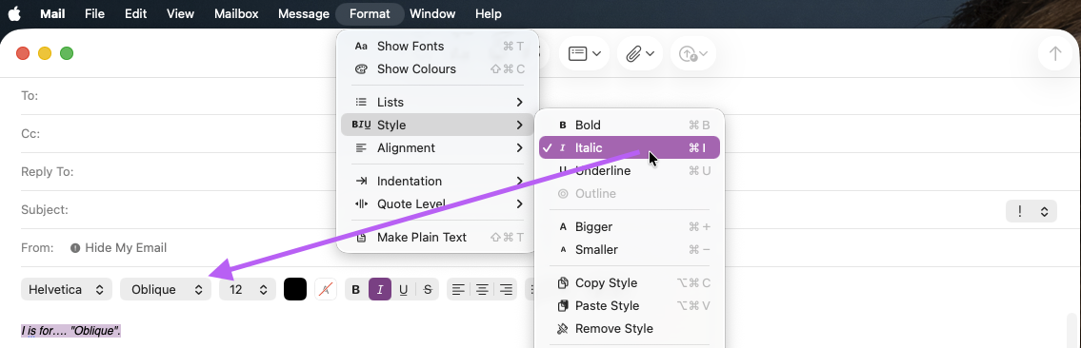This screenshot has width=1081, height=348.
Task: Expand the Indentation submenu
Action: [x=439, y=181]
